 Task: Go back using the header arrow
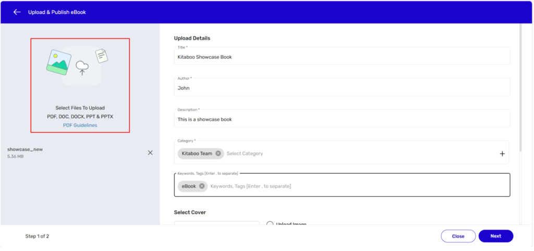(x=17, y=12)
